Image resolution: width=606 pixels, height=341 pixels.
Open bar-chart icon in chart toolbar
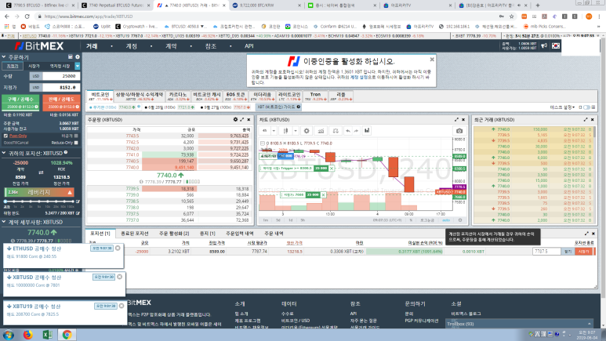pos(367,131)
